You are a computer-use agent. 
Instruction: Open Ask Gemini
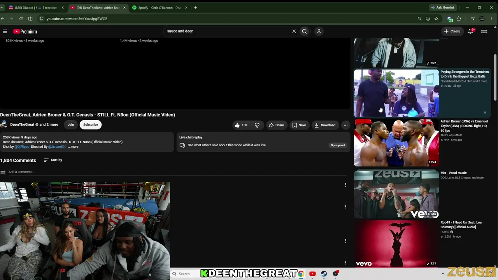click(x=442, y=7)
